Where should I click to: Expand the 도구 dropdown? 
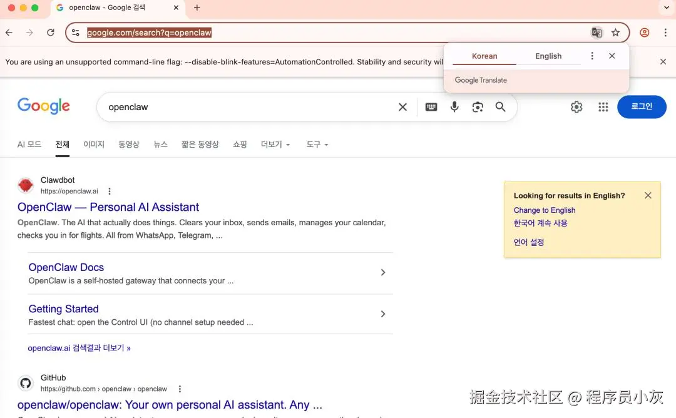(317, 145)
